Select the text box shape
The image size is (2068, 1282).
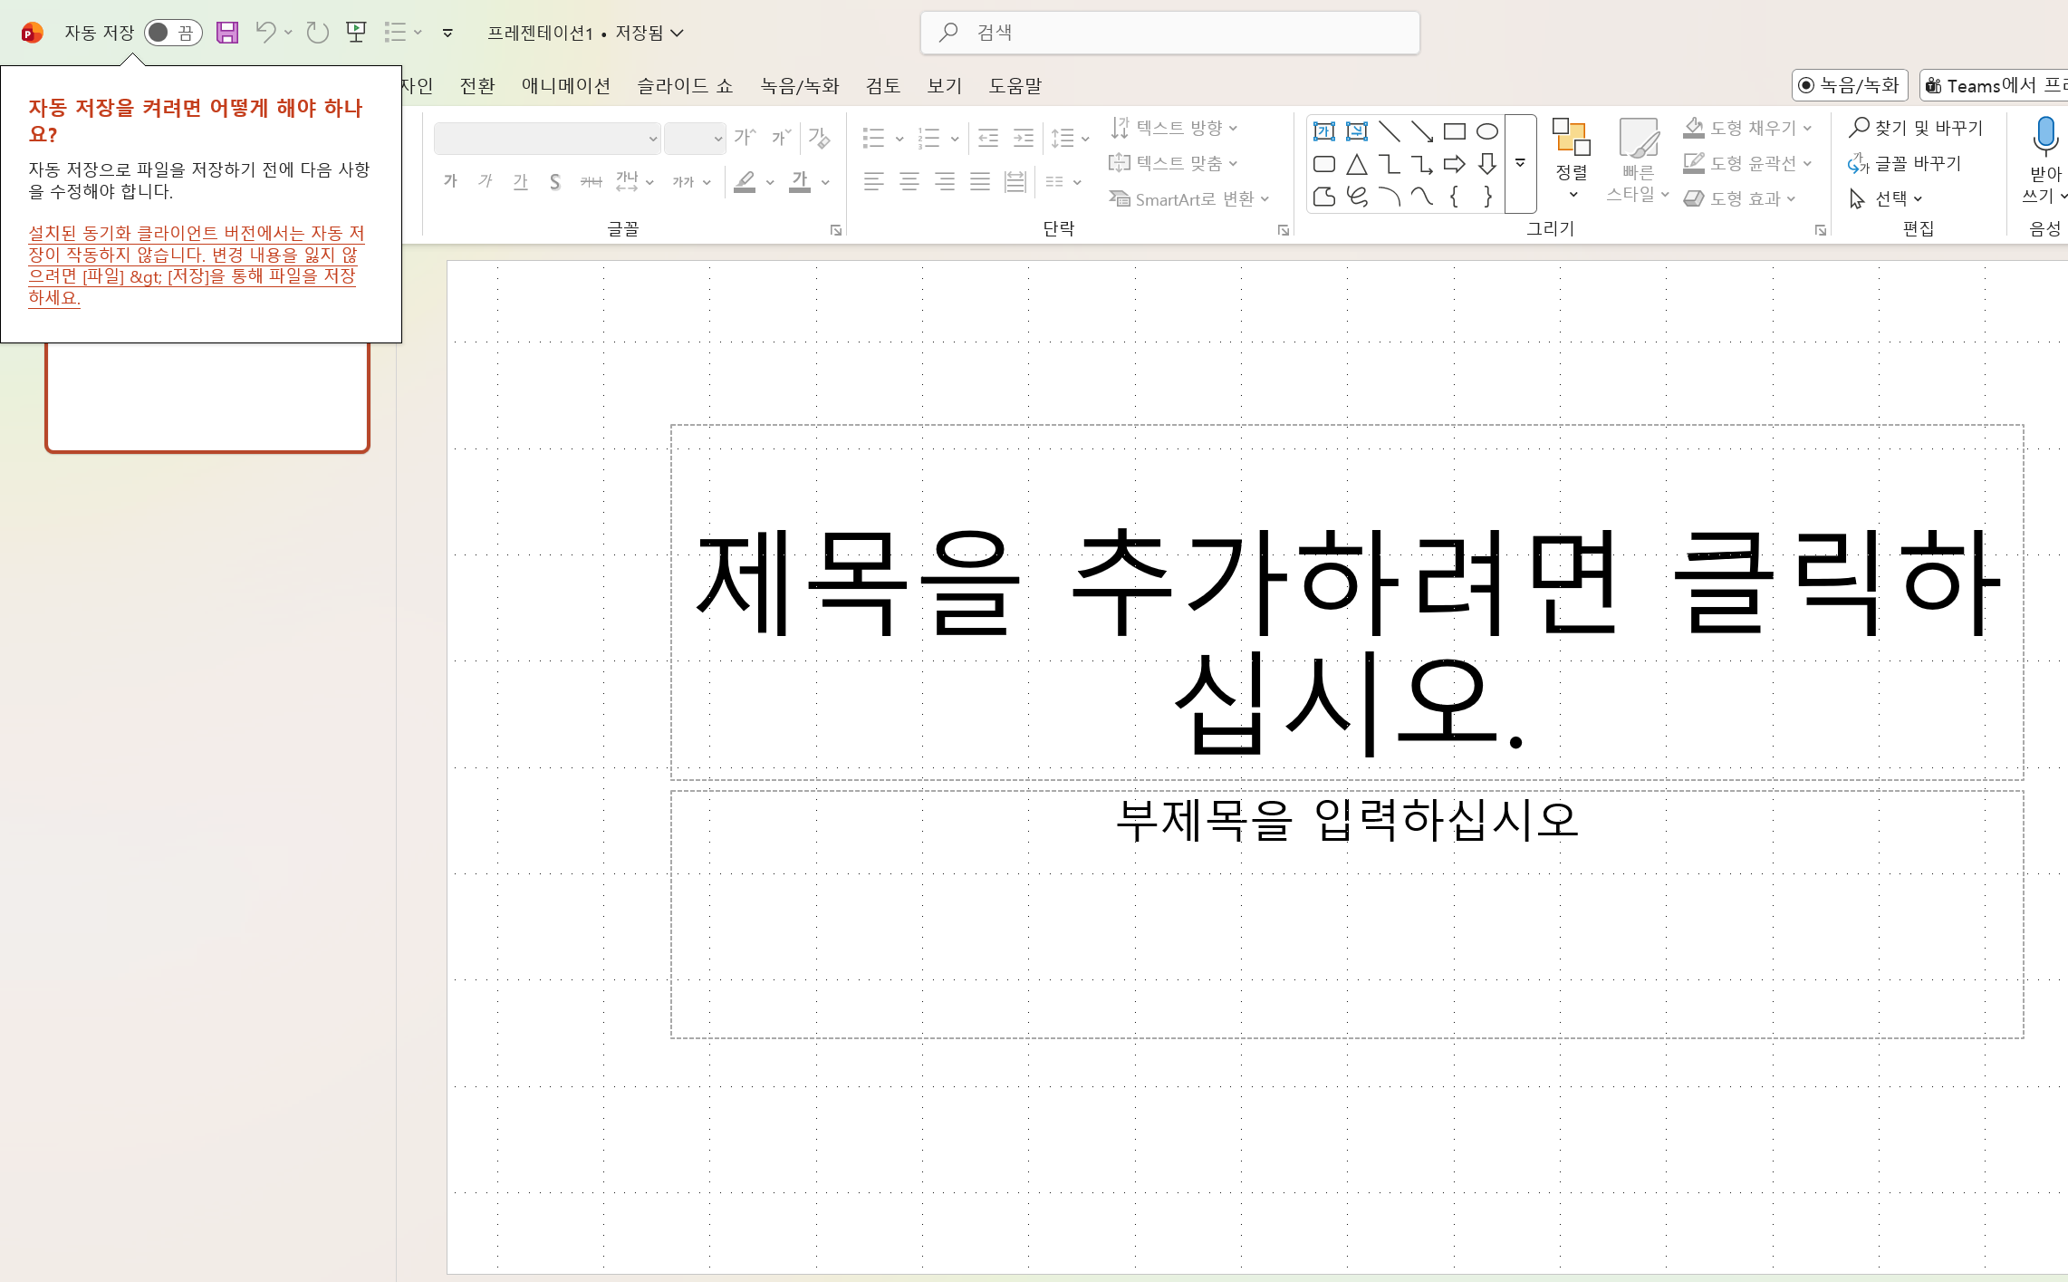point(1324,131)
